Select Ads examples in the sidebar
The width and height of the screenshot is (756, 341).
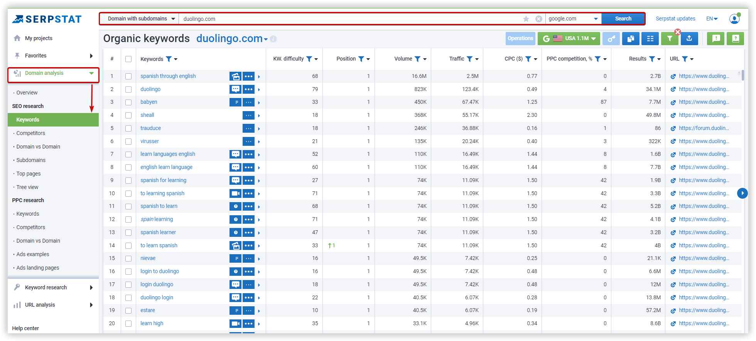33,254
